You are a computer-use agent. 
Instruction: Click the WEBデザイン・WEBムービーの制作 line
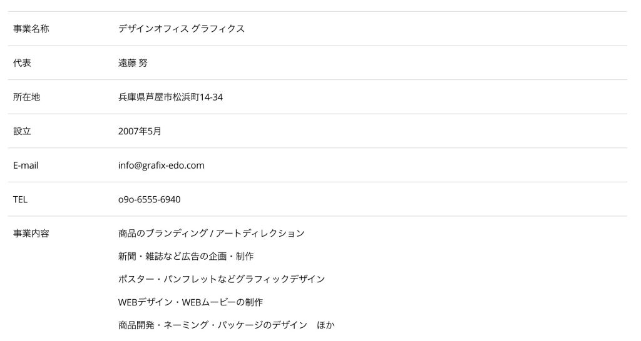coord(190,302)
